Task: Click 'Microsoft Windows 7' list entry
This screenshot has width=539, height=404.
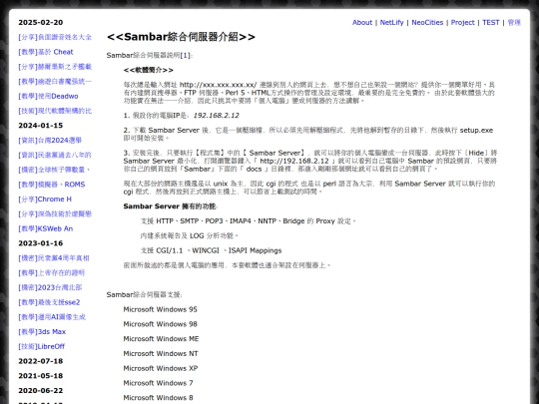Action: click(158, 383)
